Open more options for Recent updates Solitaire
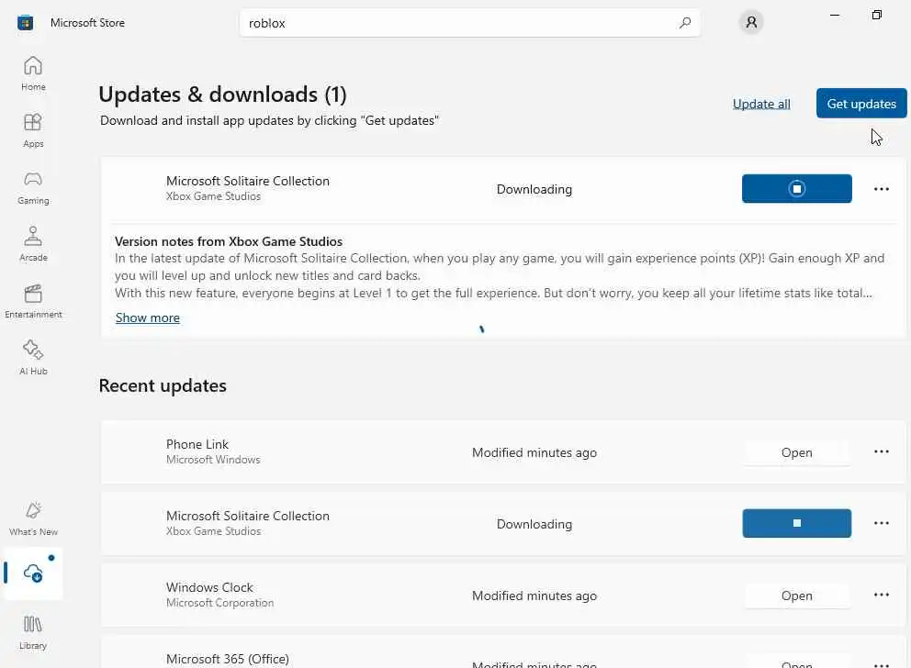 882,523
